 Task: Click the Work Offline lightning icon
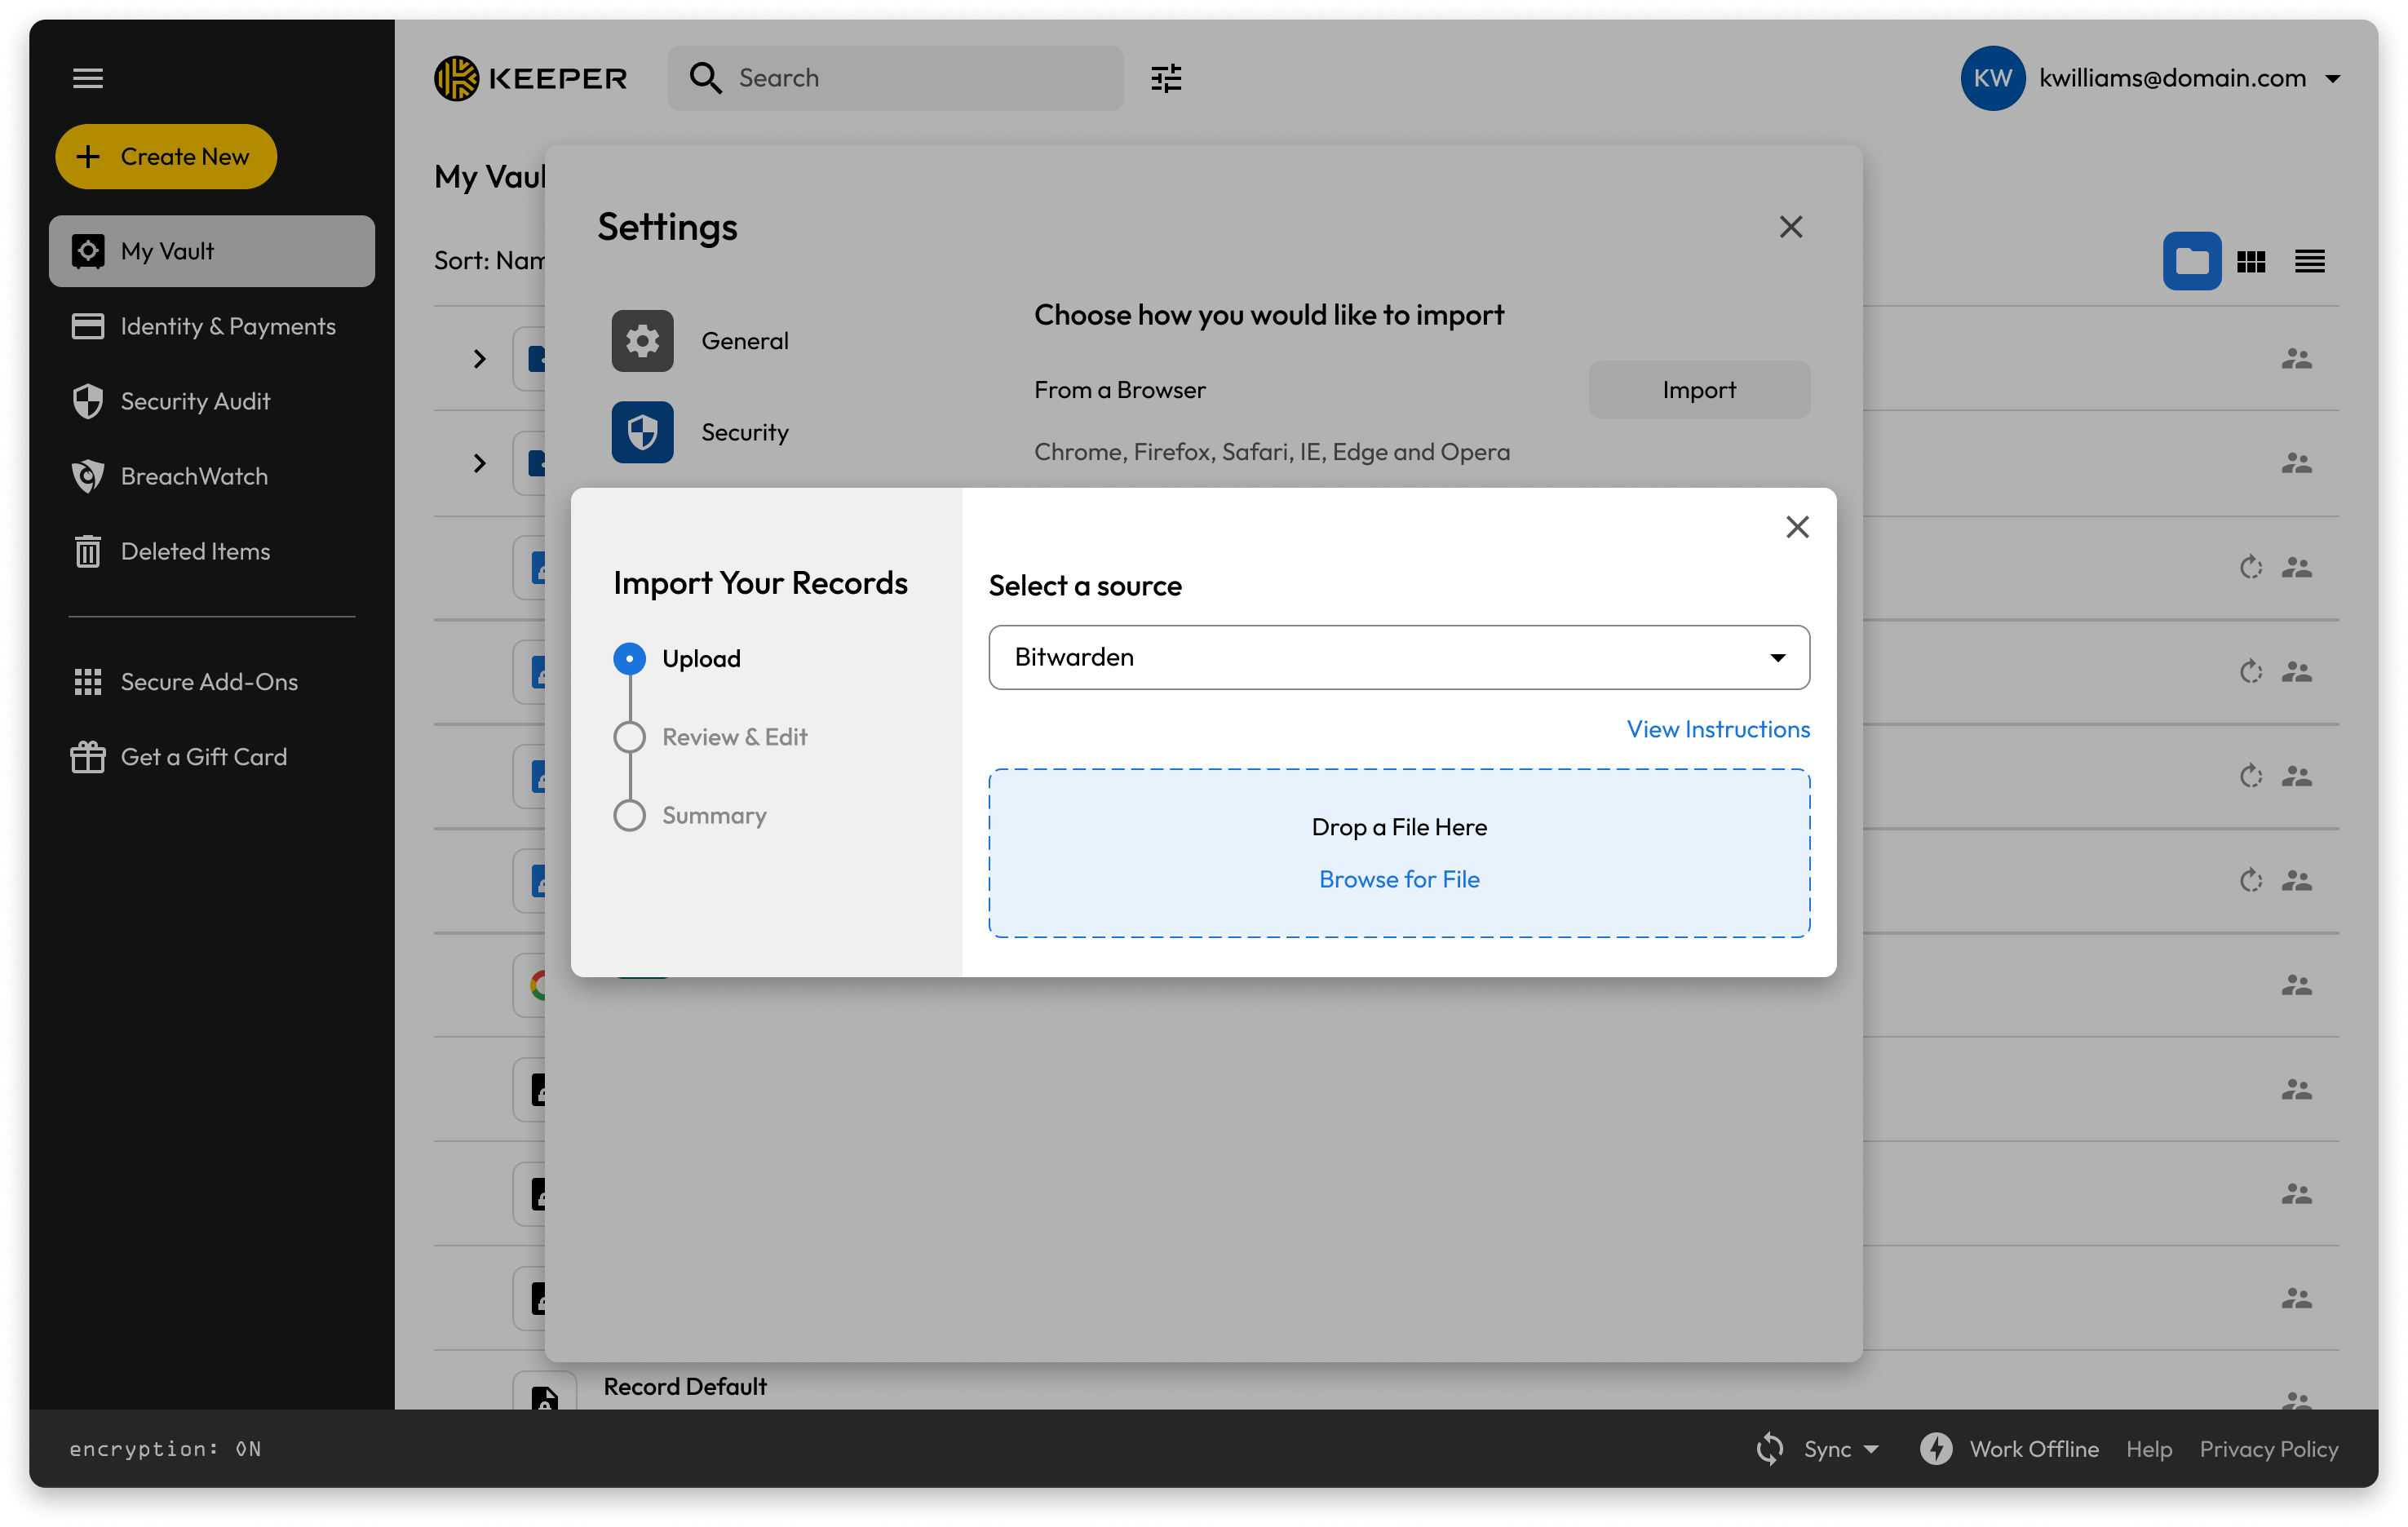[1936, 1449]
